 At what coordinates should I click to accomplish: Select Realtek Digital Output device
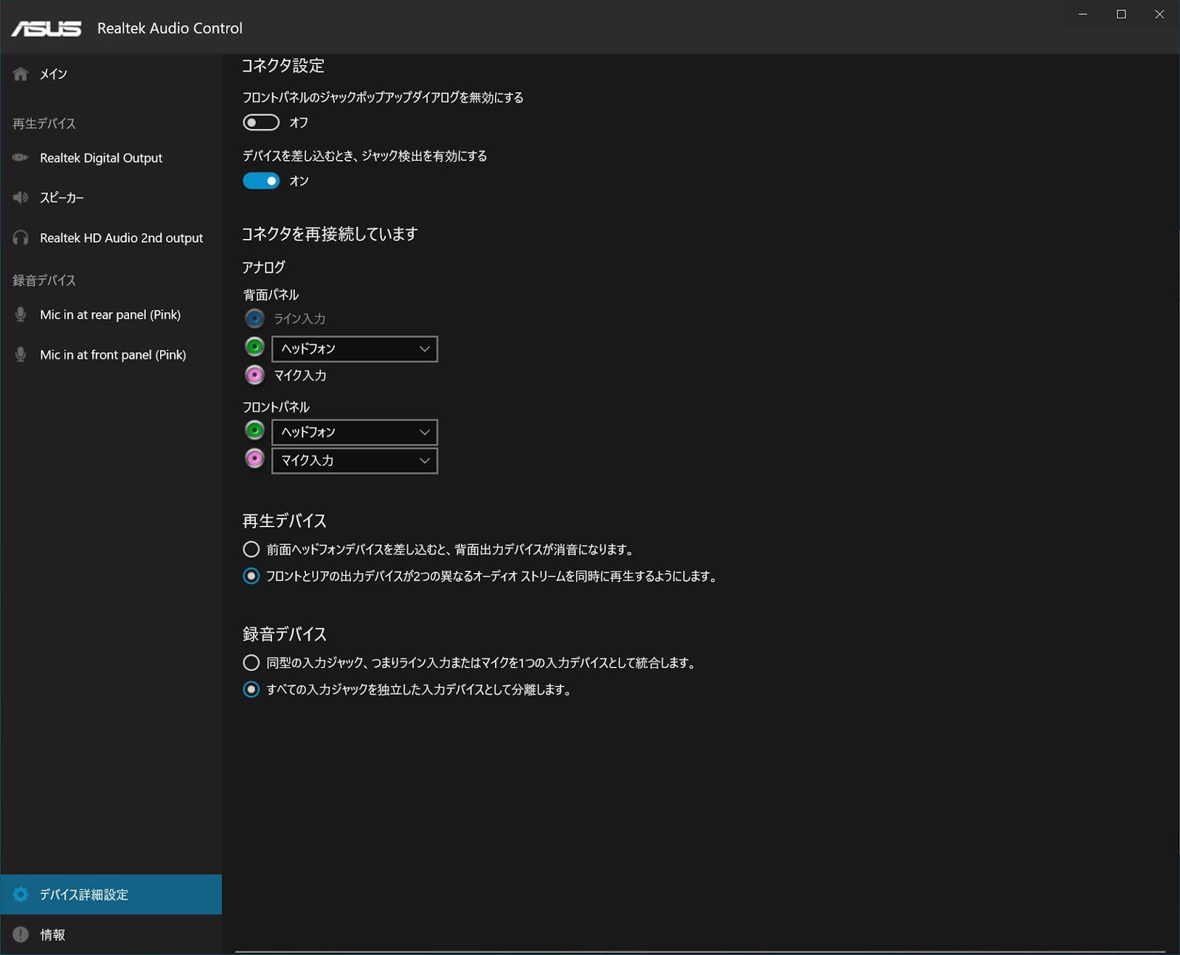coord(101,158)
